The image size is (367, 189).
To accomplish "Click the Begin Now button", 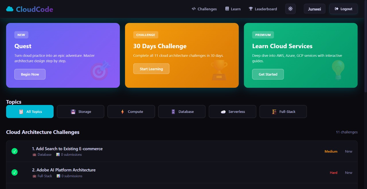I will [30, 74].
